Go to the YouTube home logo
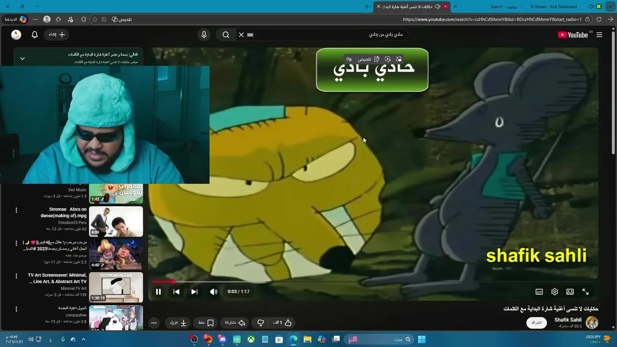This screenshot has width=617, height=347. (x=573, y=35)
